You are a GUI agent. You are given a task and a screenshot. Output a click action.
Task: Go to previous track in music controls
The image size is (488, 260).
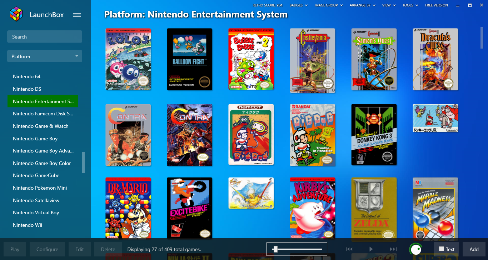point(349,249)
